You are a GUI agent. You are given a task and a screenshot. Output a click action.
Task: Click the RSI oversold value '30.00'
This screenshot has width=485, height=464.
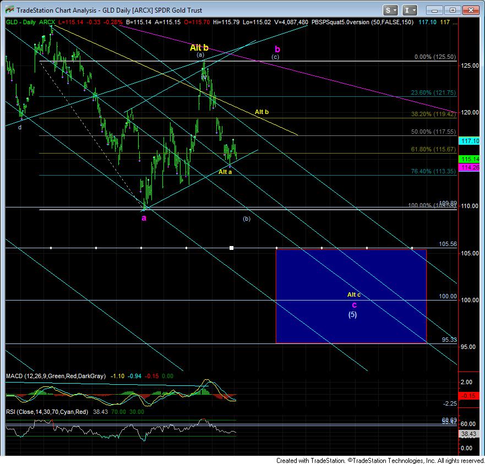point(137,412)
